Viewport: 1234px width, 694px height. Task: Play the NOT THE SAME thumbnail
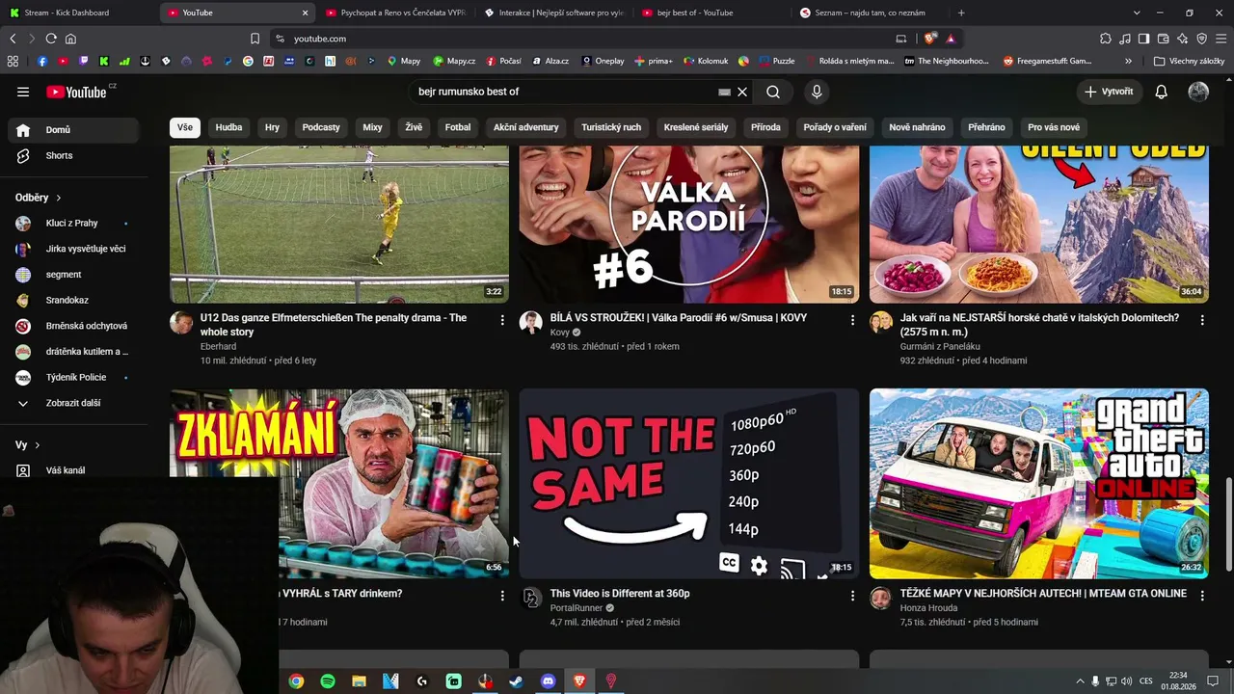689,484
